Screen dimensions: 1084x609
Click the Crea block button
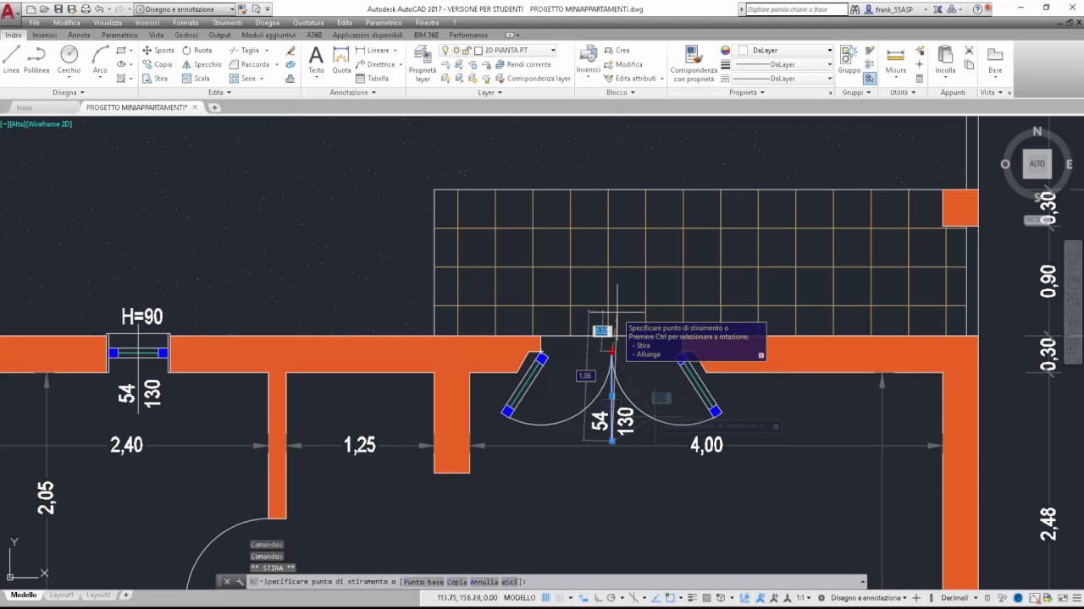(x=617, y=50)
